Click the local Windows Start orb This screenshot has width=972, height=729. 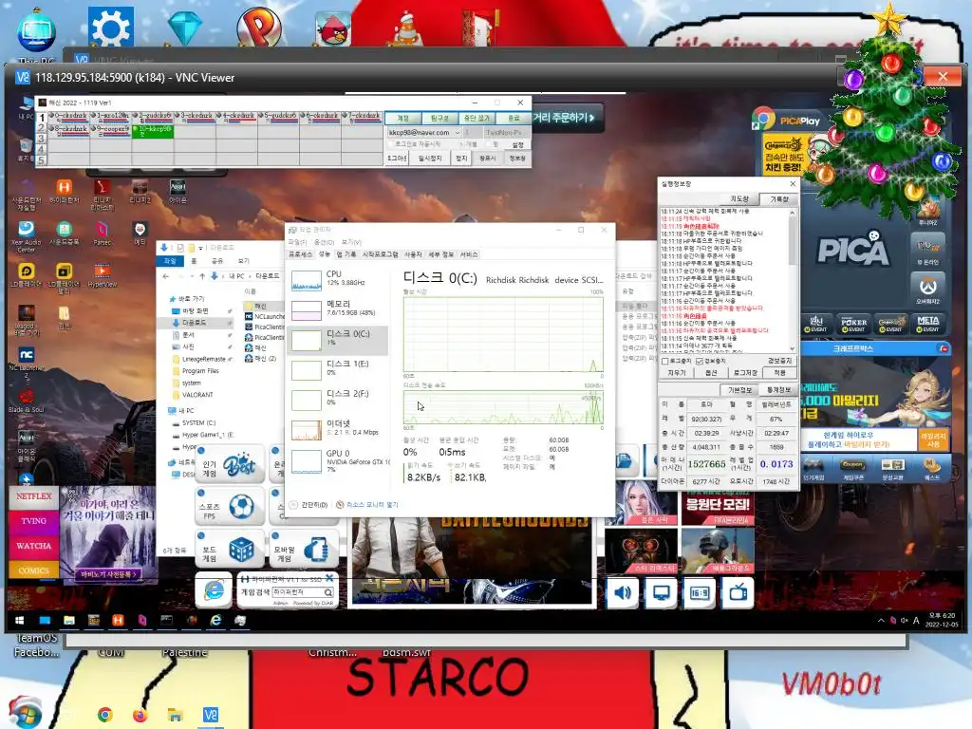pyautogui.click(x=25, y=712)
